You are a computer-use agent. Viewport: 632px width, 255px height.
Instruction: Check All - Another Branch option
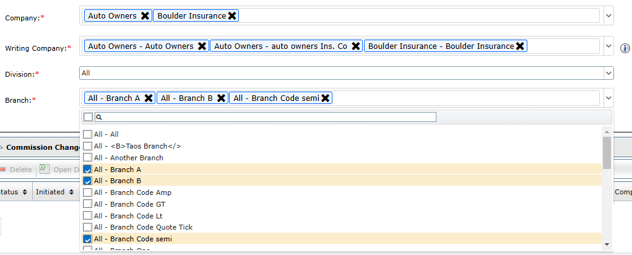(x=87, y=157)
